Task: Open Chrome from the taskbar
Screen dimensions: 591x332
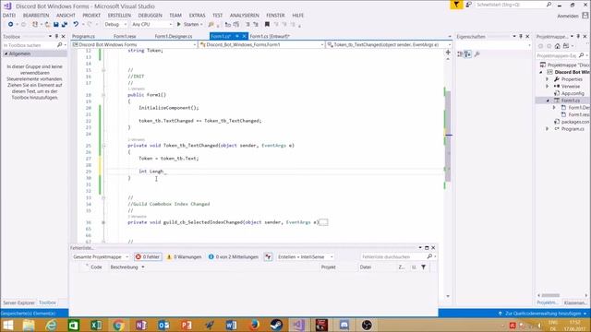Action: 118,325
